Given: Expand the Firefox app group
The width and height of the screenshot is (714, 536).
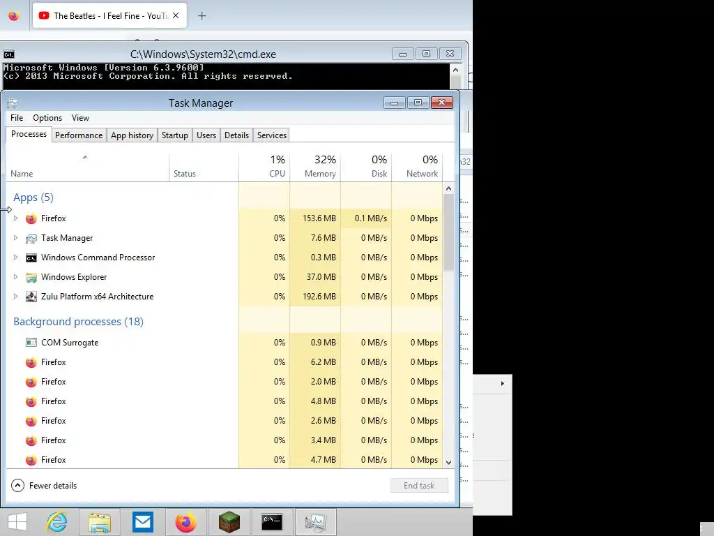Looking at the screenshot, I should coord(15,218).
